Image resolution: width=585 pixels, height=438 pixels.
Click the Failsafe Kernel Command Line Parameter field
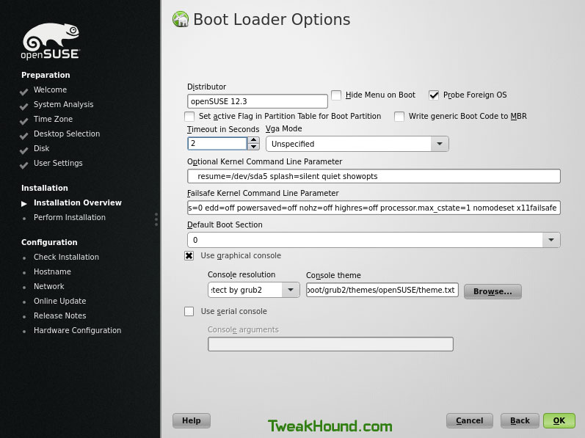point(374,208)
